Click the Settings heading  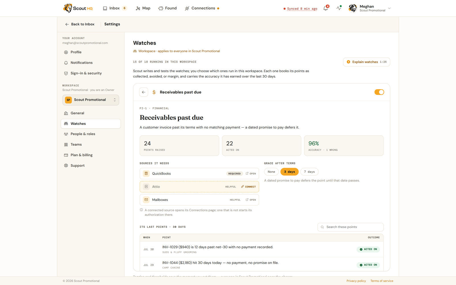[x=112, y=24]
